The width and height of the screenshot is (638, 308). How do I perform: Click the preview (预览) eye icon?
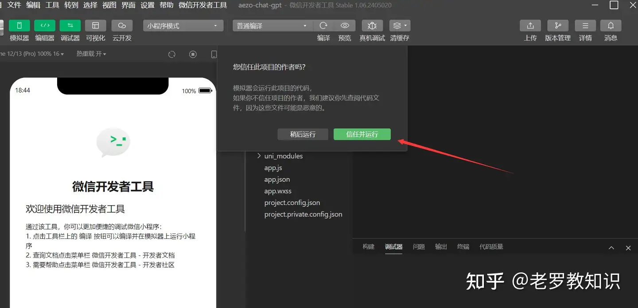click(x=345, y=26)
